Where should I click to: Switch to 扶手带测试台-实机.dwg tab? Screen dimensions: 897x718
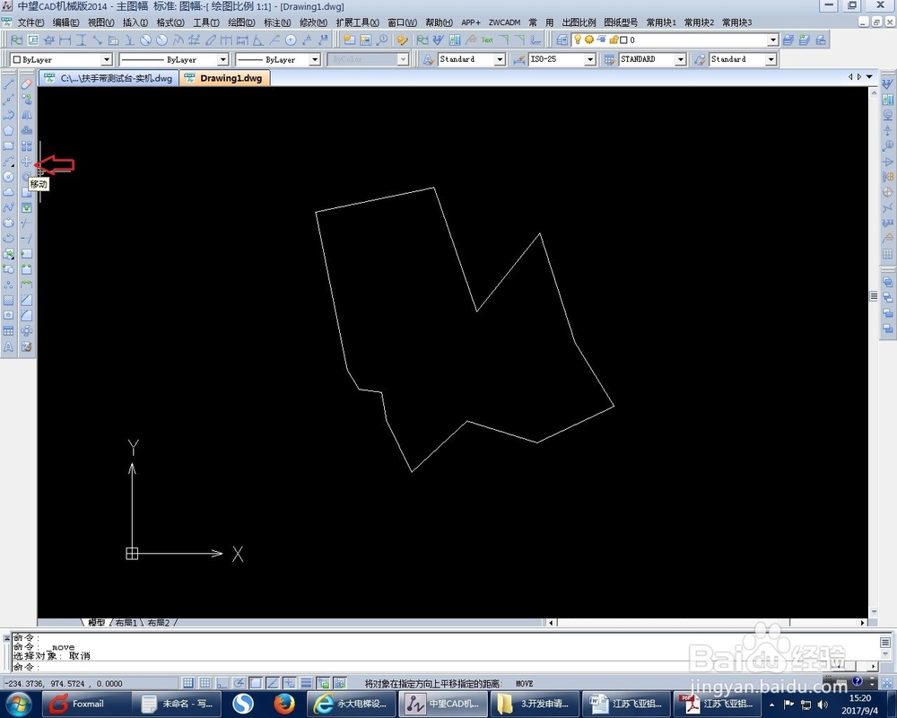(x=109, y=78)
